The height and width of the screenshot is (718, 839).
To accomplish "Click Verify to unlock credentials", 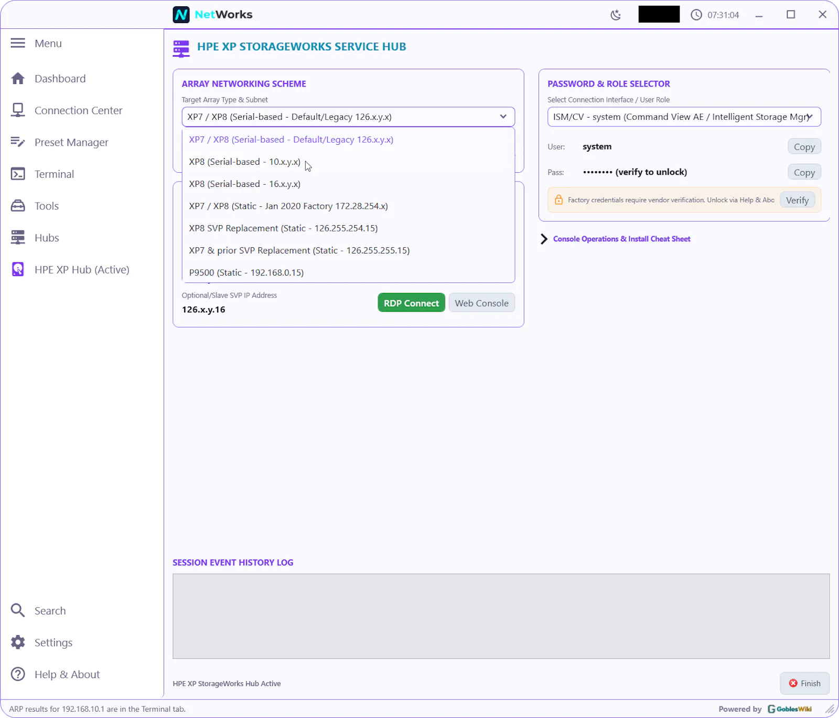I will (x=797, y=200).
